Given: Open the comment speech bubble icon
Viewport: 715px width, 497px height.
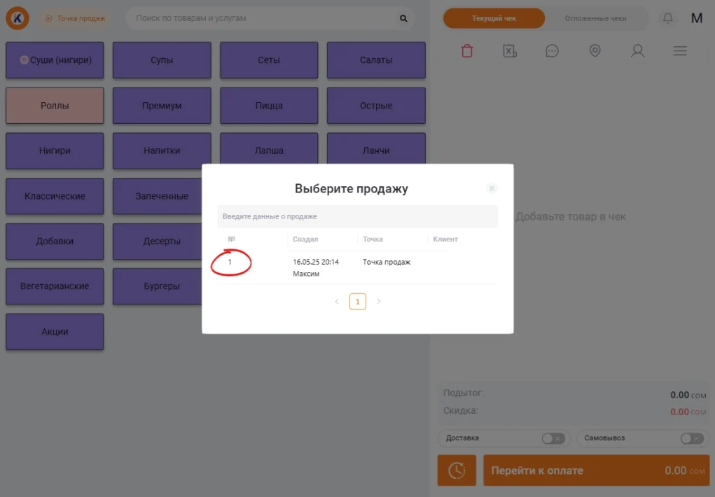Looking at the screenshot, I should (552, 51).
